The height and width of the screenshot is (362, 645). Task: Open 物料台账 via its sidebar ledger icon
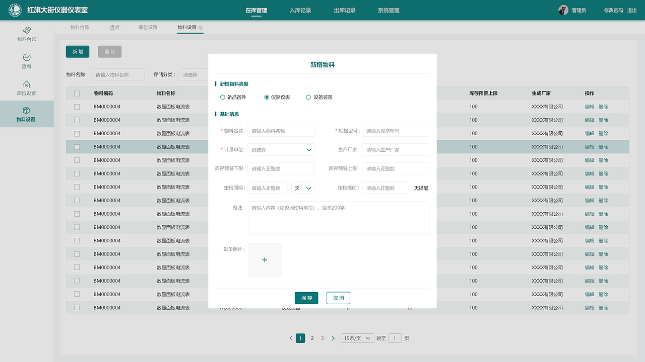(x=27, y=30)
